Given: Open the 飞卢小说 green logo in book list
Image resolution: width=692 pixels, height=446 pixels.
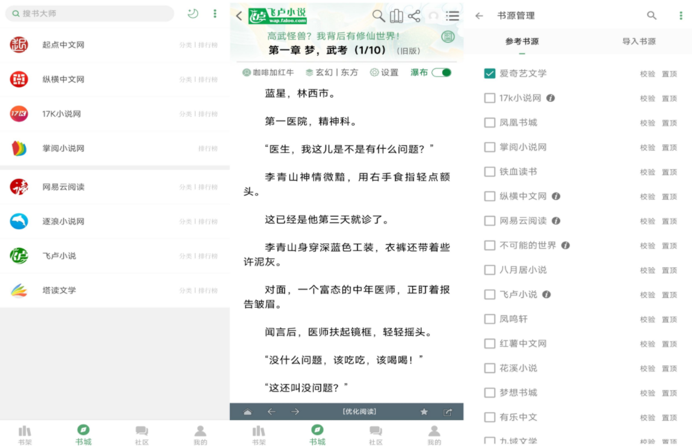Looking at the screenshot, I should (19, 256).
